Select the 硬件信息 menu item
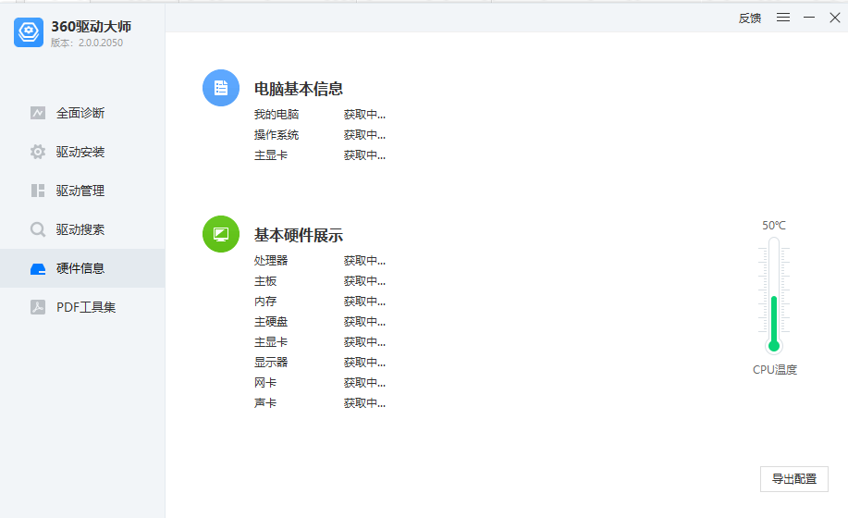Screen dimensions: 848x518 click(82, 268)
